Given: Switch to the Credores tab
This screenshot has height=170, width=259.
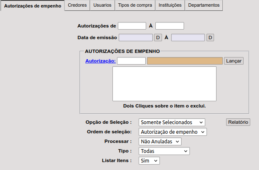Looking at the screenshot, I should [77, 5].
